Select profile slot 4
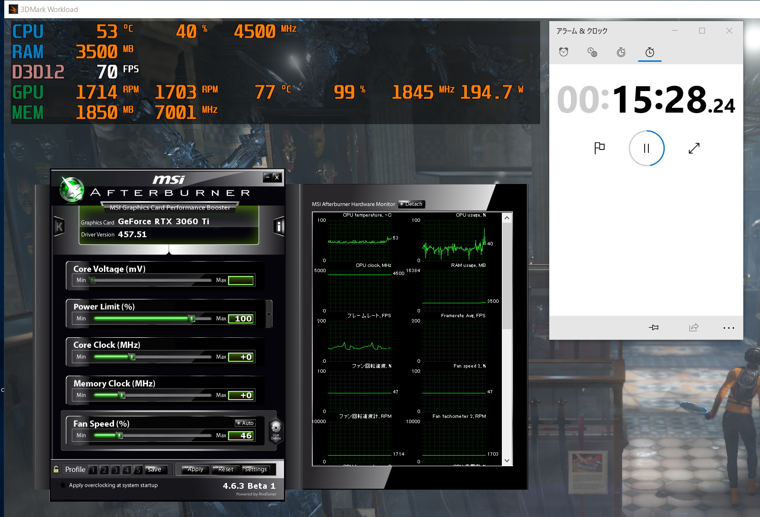Screen dimensions: 760x517 point(126,470)
